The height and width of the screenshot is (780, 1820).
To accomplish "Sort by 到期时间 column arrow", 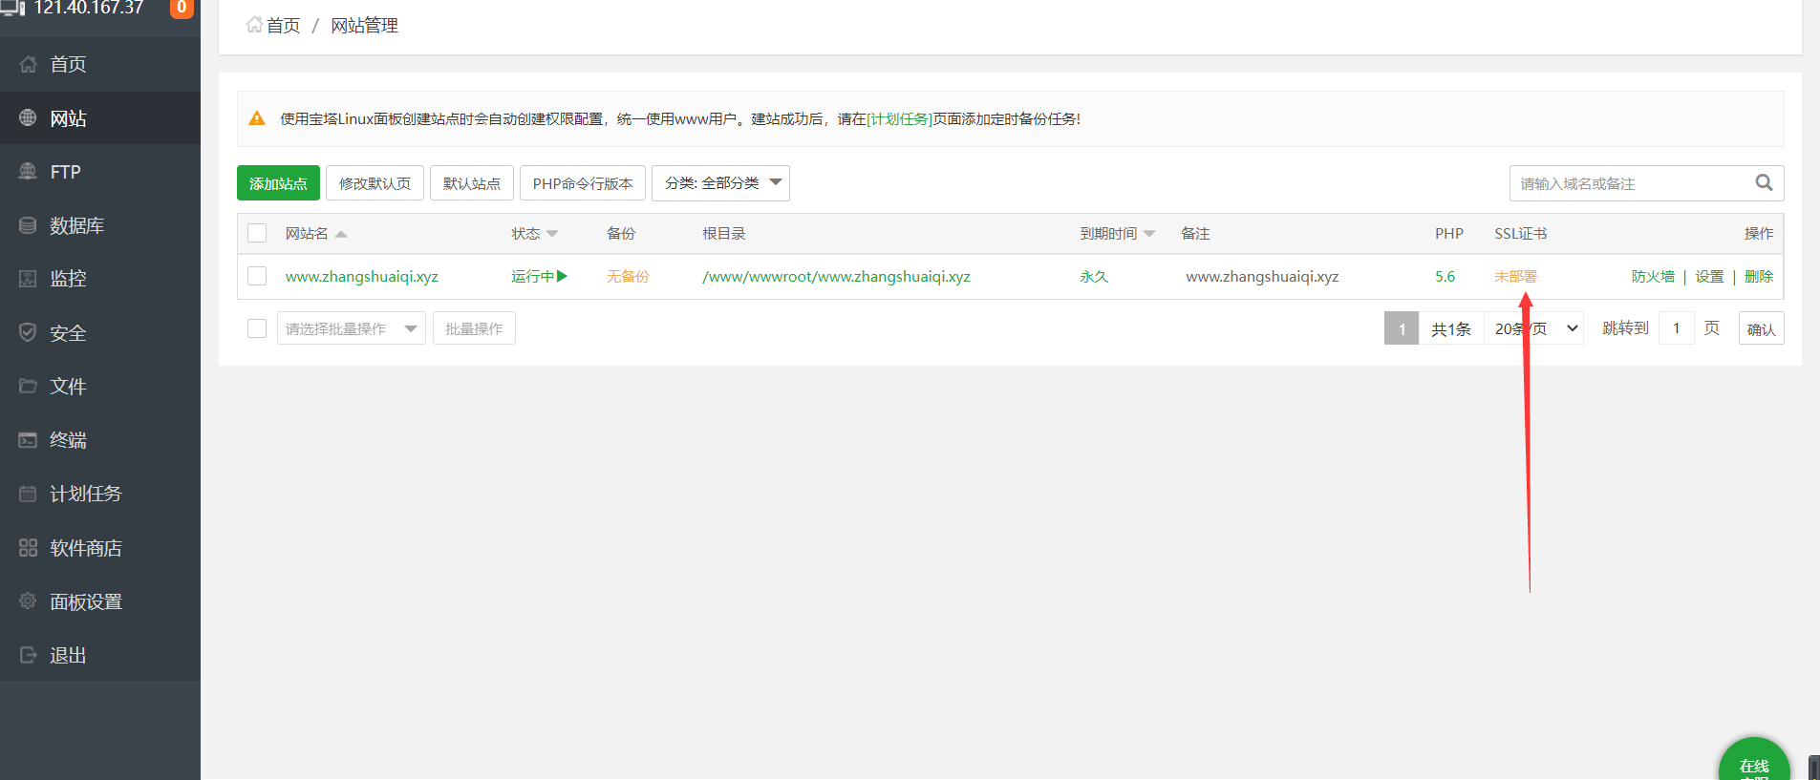I will 1149,234.
